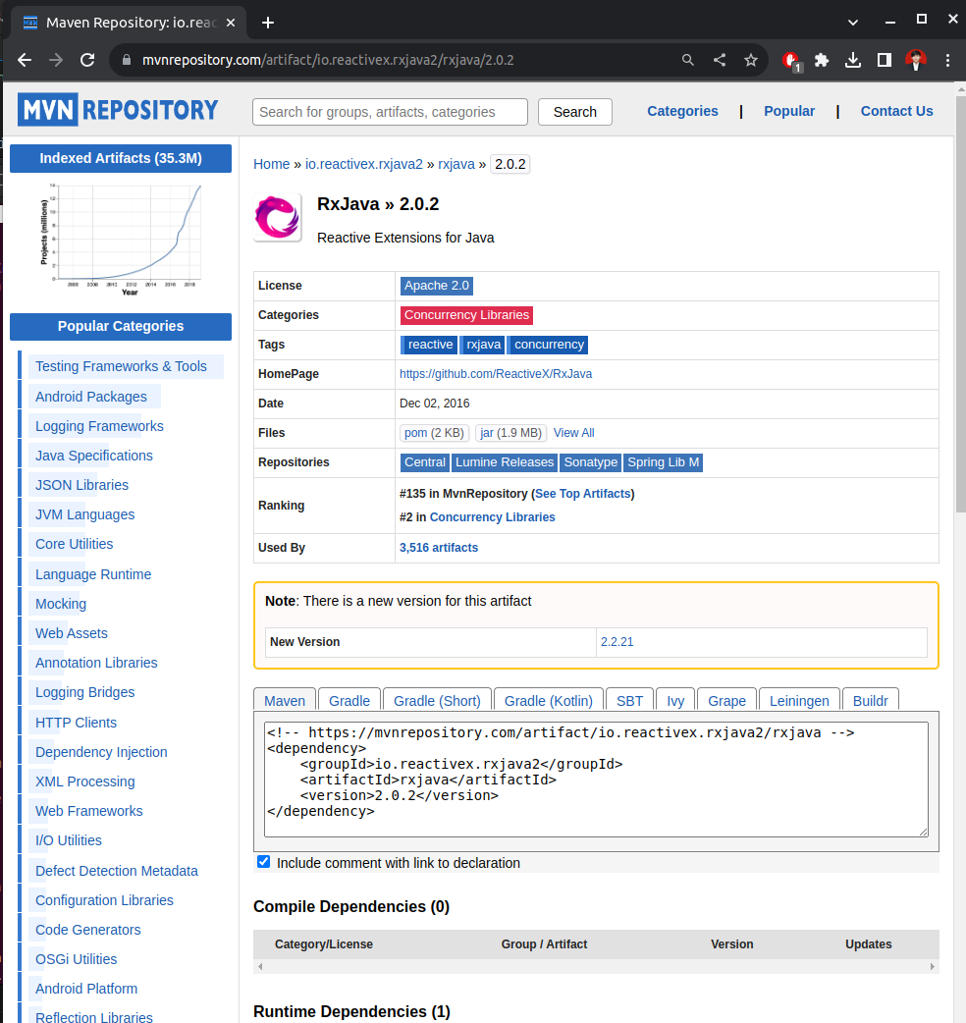Open new version 2.2.21 link
This screenshot has width=966, height=1023.
pyautogui.click(x=617, y=642)
